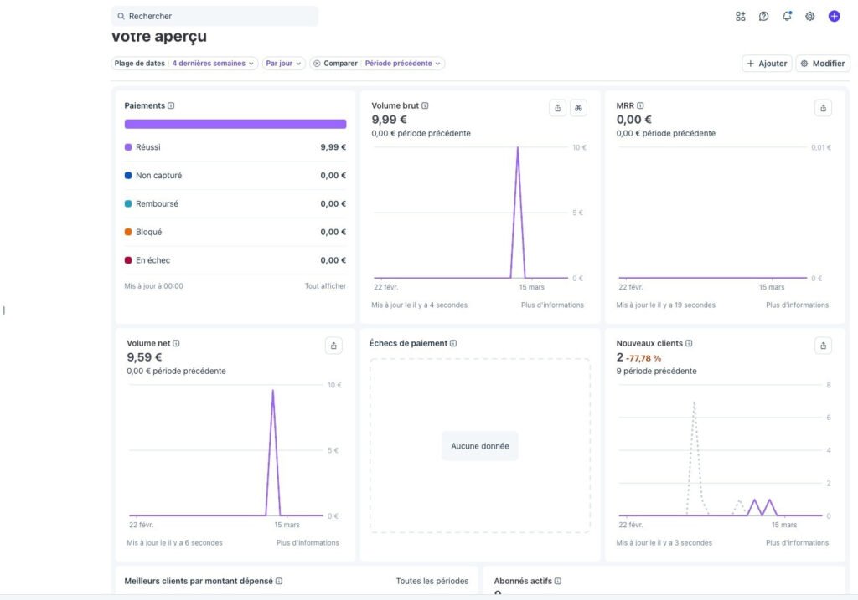Click the Modifier button

(822, 64)
